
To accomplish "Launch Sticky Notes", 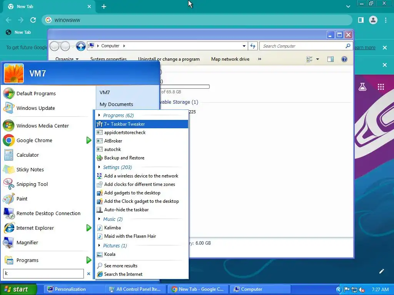I will coord(47,169).
